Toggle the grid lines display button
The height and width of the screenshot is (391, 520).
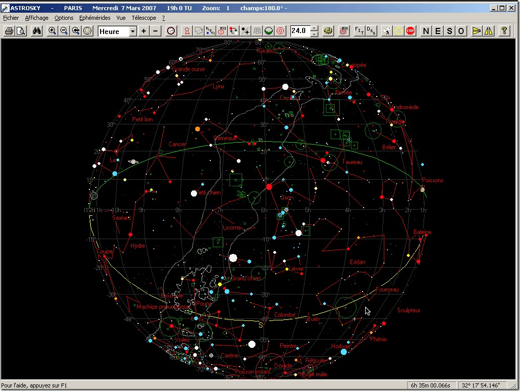tap(257, 31)
